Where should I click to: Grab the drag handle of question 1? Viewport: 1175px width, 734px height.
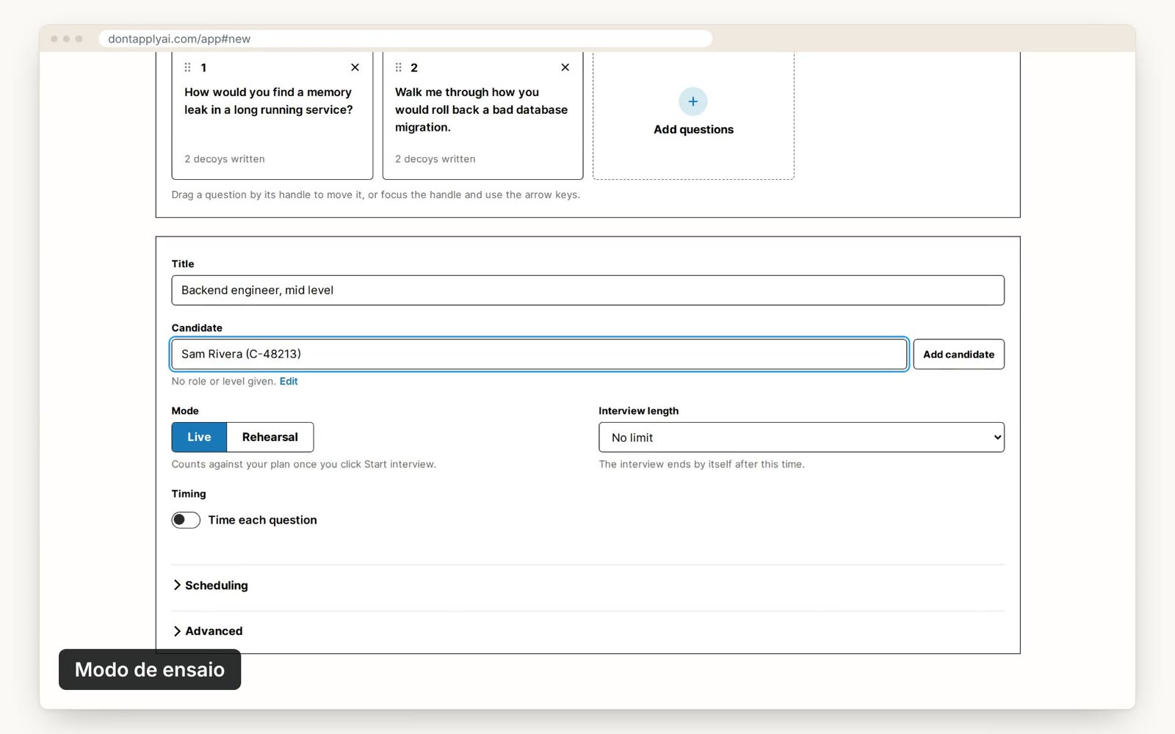tap(187, 68)
